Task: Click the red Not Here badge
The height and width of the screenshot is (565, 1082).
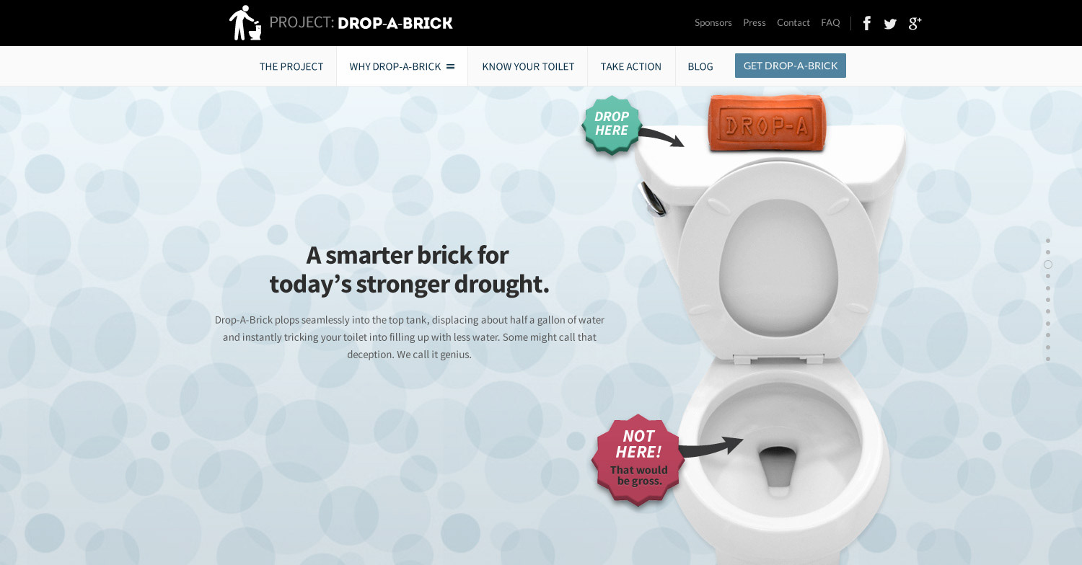Action: click(x=638, y=459)
